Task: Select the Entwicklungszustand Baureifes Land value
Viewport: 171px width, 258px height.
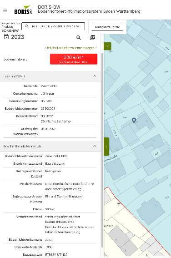Action: pyautogui.click(x=55, y=163)
